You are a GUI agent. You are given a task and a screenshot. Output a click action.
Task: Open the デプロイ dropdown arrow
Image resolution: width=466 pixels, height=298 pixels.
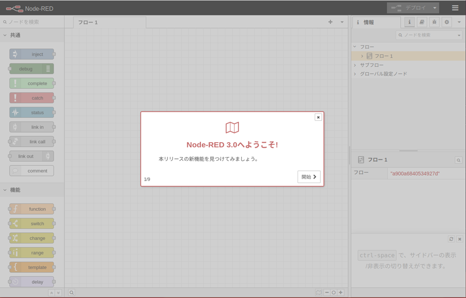point(435,8)
